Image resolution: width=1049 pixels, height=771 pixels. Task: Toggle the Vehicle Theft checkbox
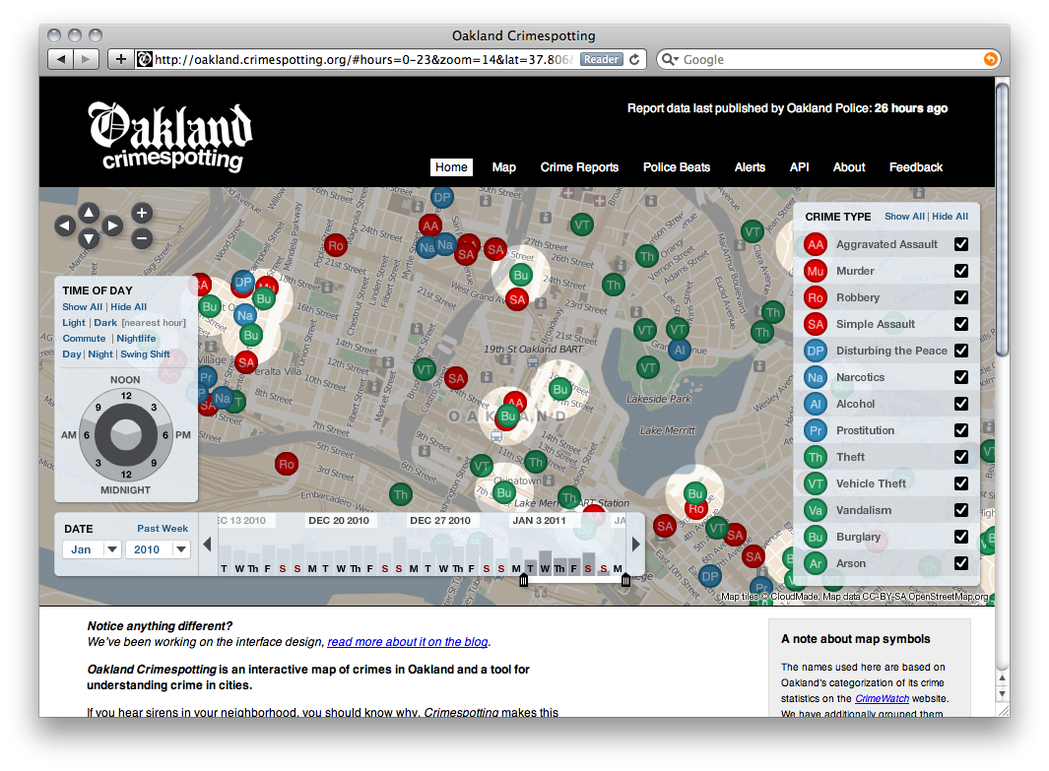960,483
